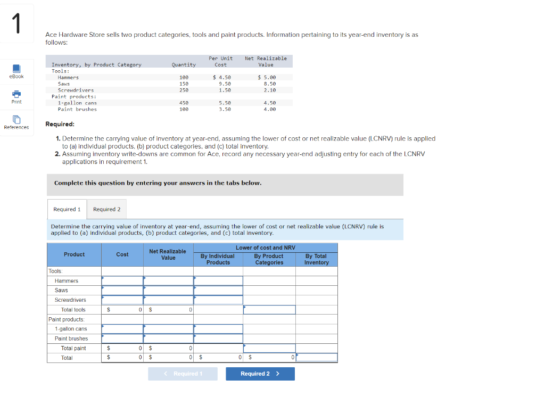Click the 'Required:' heading text

[60, 124]
